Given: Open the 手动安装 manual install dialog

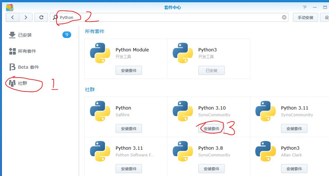Looking at the screenshot, I should (305, 17).
